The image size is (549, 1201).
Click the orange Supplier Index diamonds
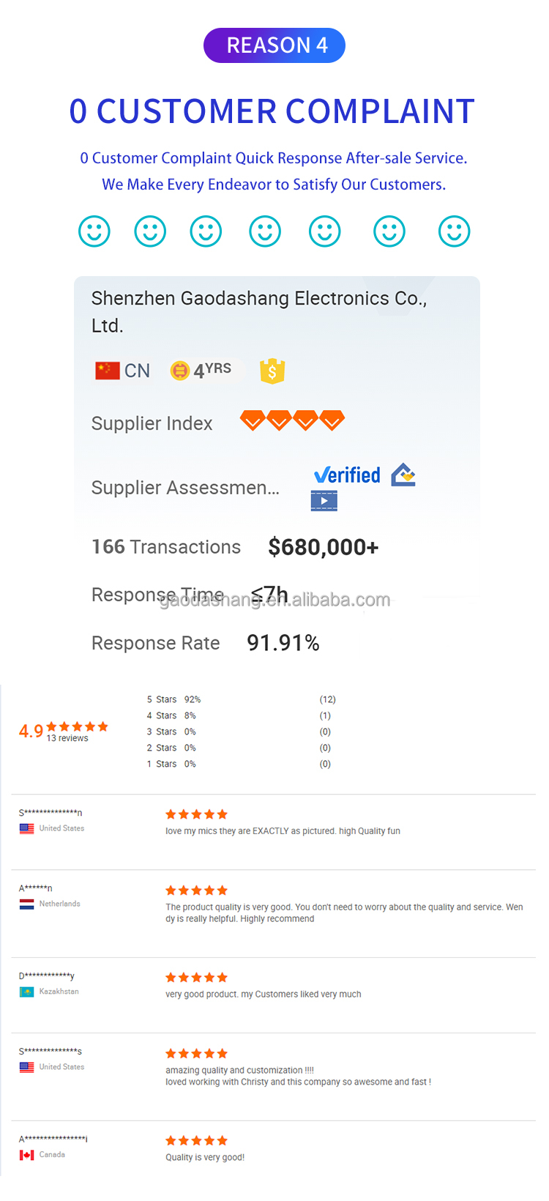tap(292, 420)
